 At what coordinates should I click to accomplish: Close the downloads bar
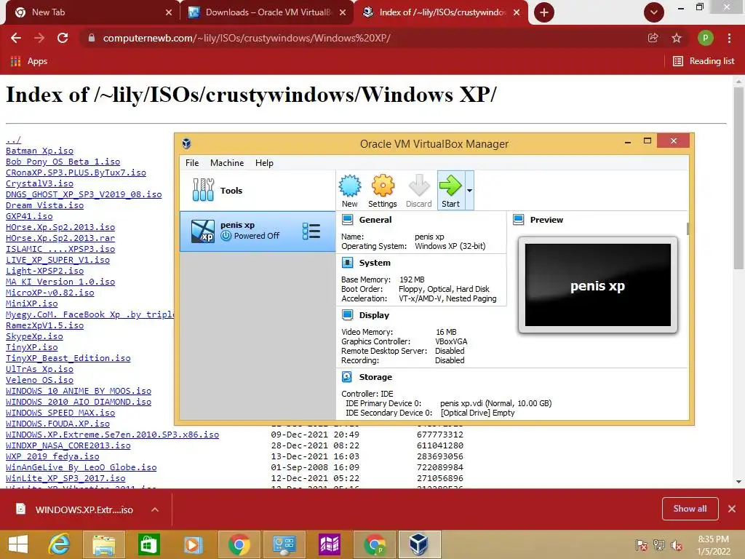(x=732, y=509)
